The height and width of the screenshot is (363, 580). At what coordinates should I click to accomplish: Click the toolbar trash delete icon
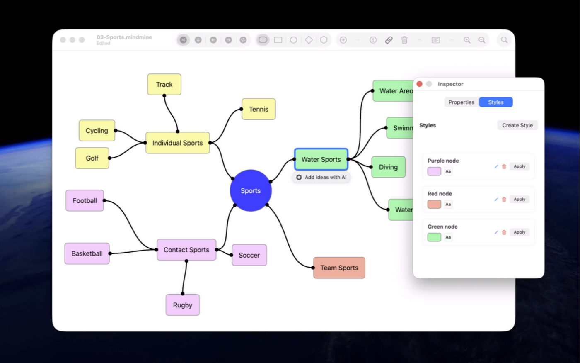point(404,40)
